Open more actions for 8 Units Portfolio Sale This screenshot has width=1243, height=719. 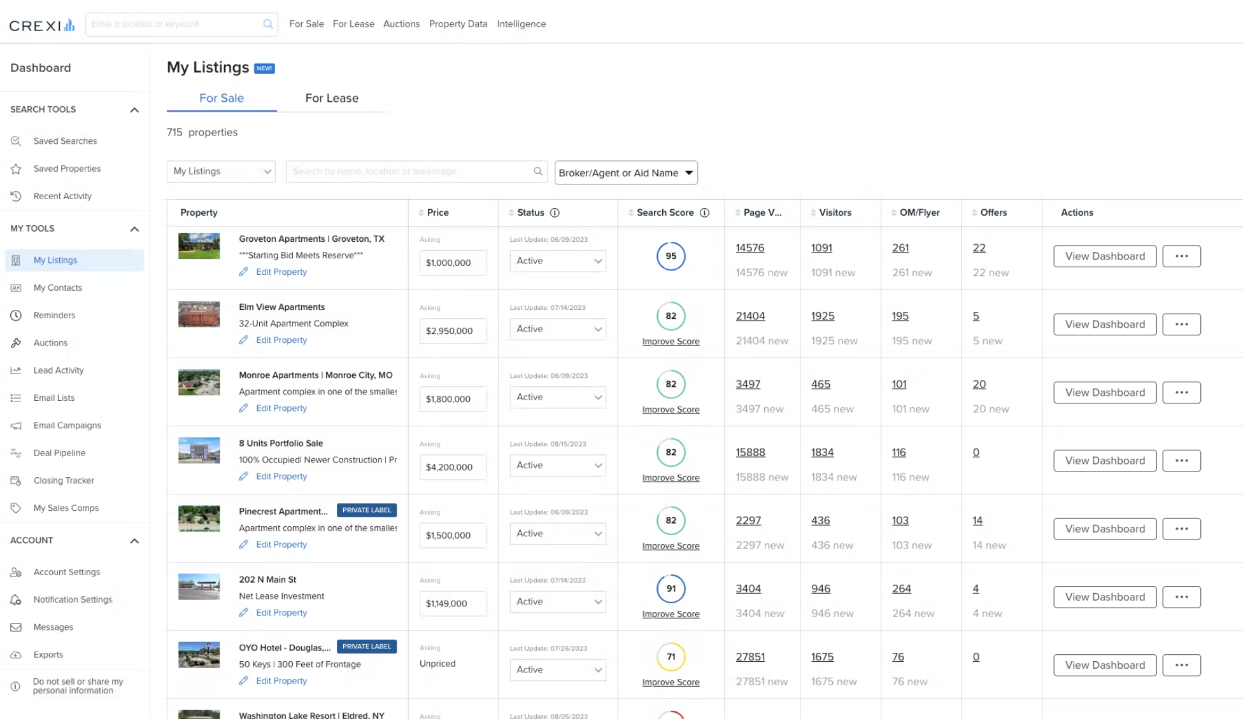[x=1182, y=461]
